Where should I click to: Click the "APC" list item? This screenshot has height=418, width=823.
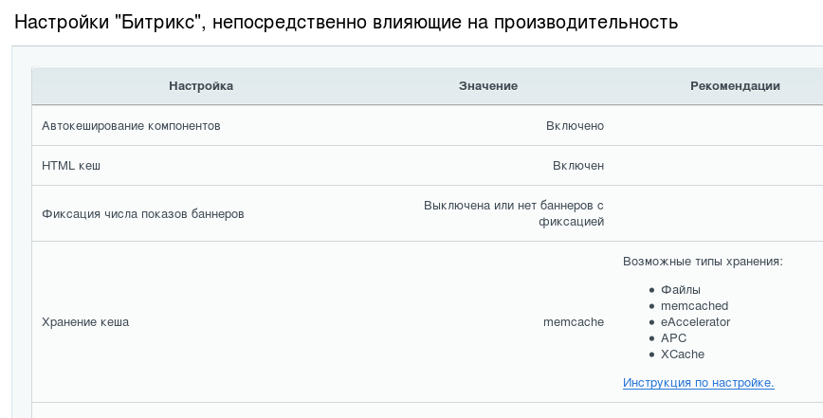point(673,338)
